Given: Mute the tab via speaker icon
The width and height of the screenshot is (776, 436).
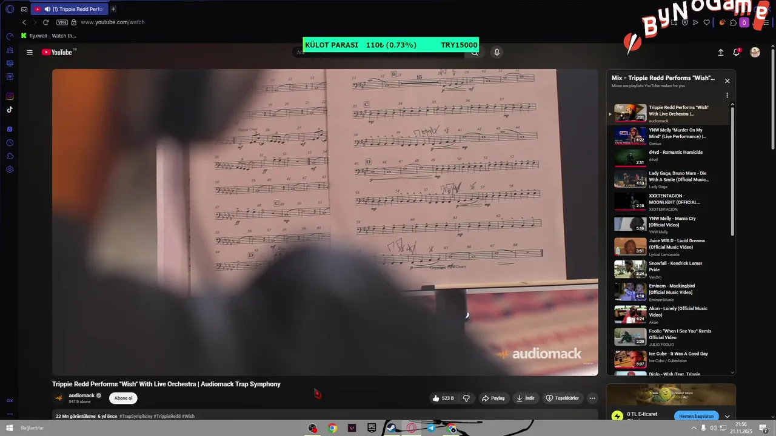Looking at the screenshot, I should (x=47, y=9).
